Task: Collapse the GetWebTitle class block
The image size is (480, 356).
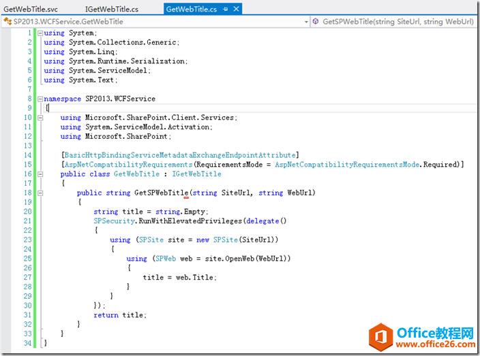Action: (x=40, y=174)
